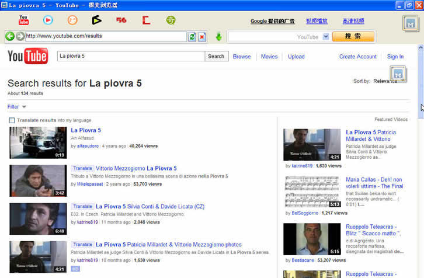Open uploader Mikelepassat's channel
Viewport: 424px width, 278px height.
pyautogui.click(x=90, y=184)
